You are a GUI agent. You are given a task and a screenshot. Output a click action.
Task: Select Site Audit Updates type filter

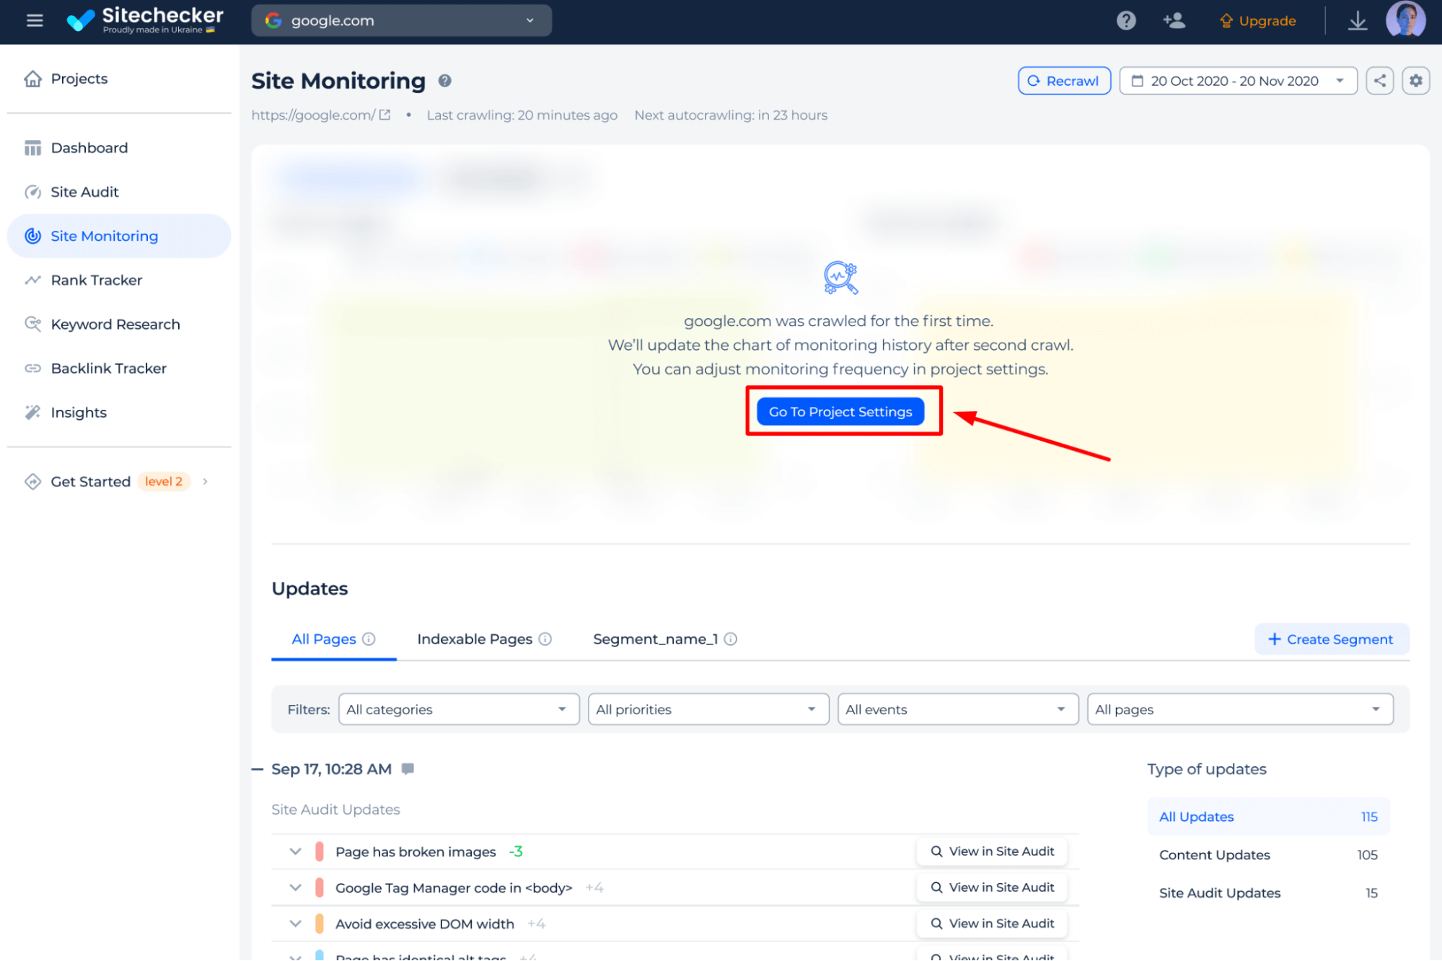pyautogui.click(x=1267, y=893)
